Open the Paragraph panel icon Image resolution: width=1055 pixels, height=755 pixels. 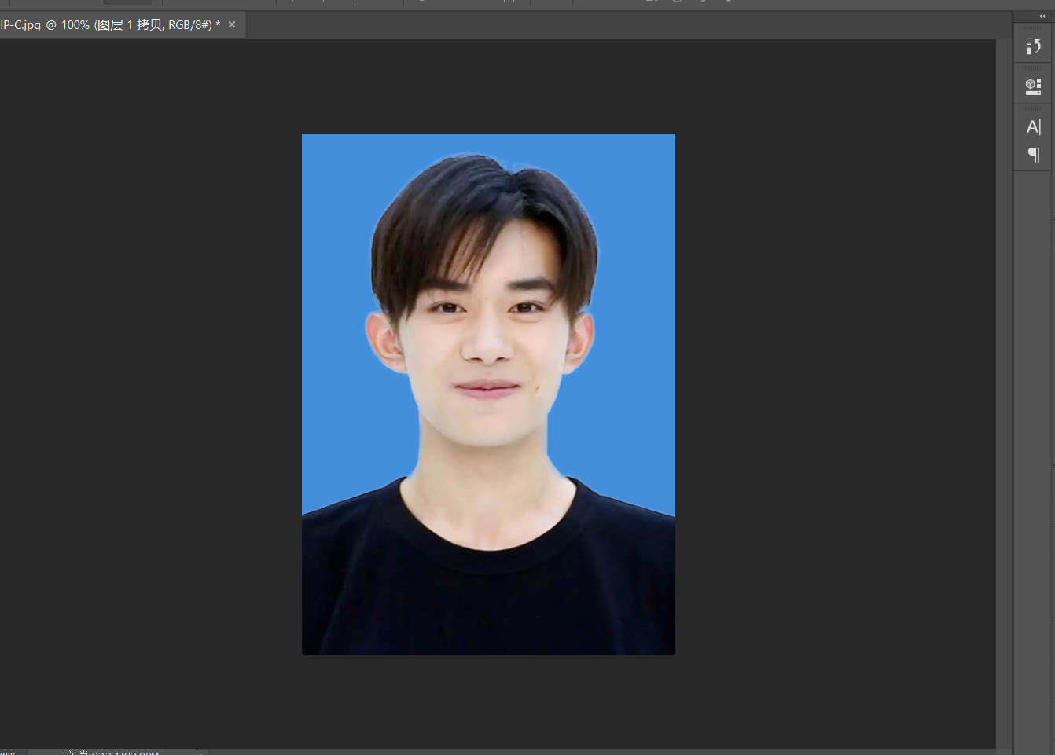(x=1033, y=155)
